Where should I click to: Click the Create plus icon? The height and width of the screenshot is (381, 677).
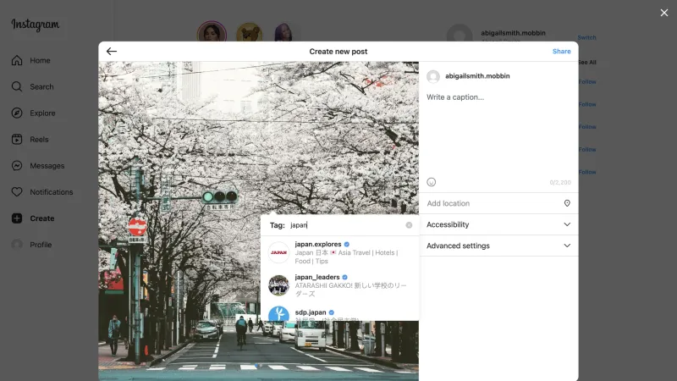[x=17, y=218]
